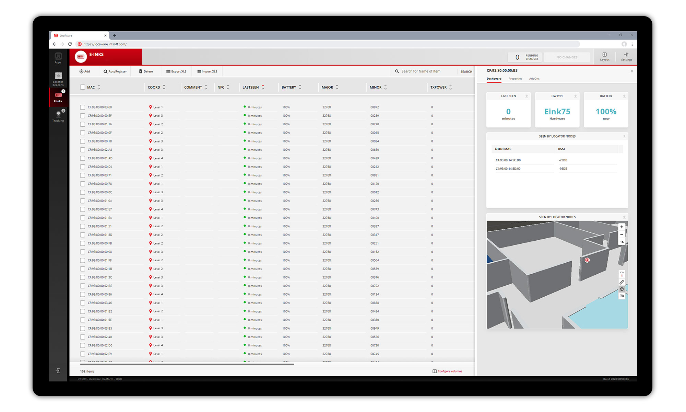Screen dimensions: 686x412
Task: Export the list as XLS
Action: point(176,71)
